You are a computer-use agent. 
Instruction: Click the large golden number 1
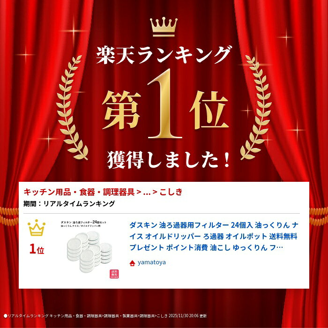tap(164, 104)
